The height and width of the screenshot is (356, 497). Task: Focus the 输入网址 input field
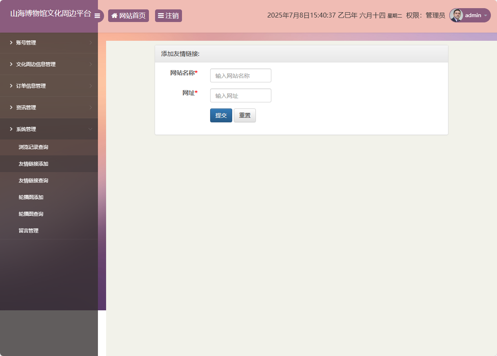click(241, 95)
